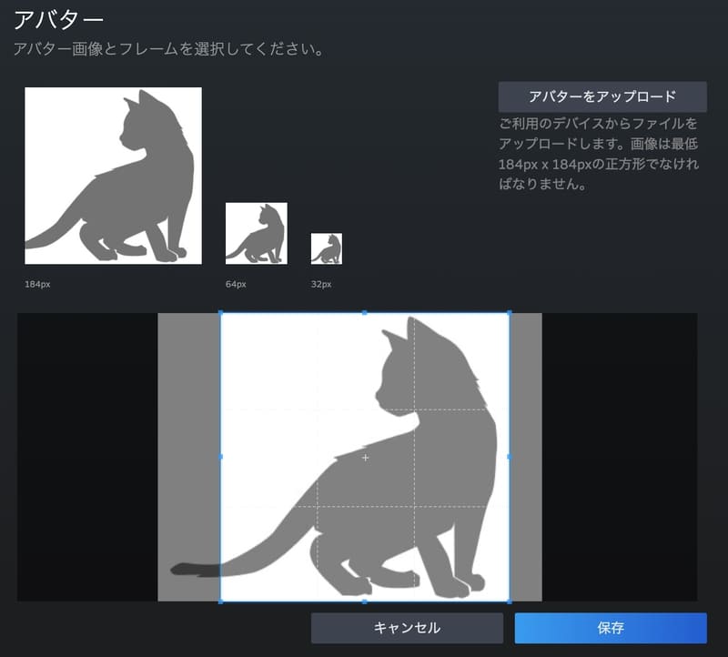Click black canvas area left of the image

click(86, 455)
